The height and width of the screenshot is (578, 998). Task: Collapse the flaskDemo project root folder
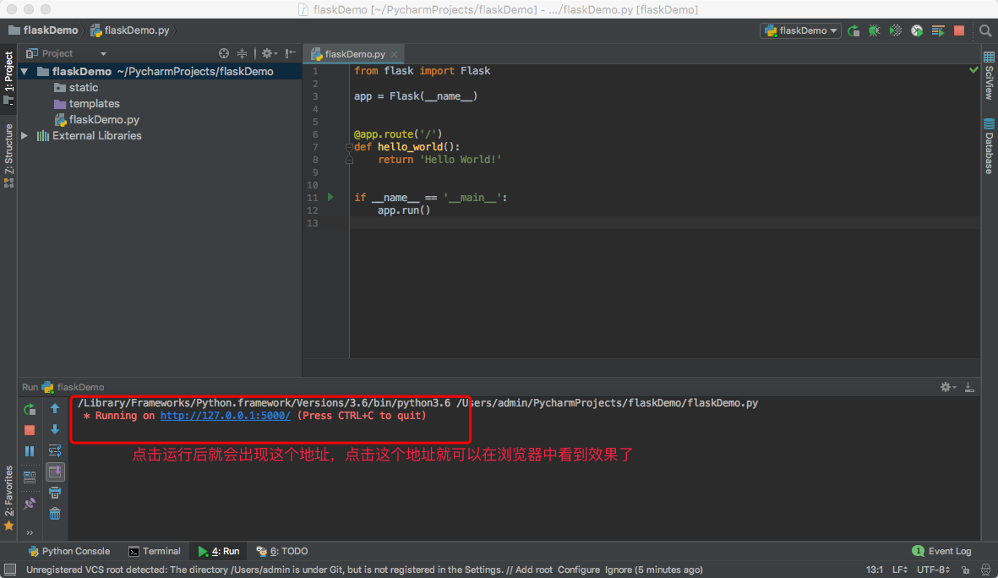click(x=25, y=72)
